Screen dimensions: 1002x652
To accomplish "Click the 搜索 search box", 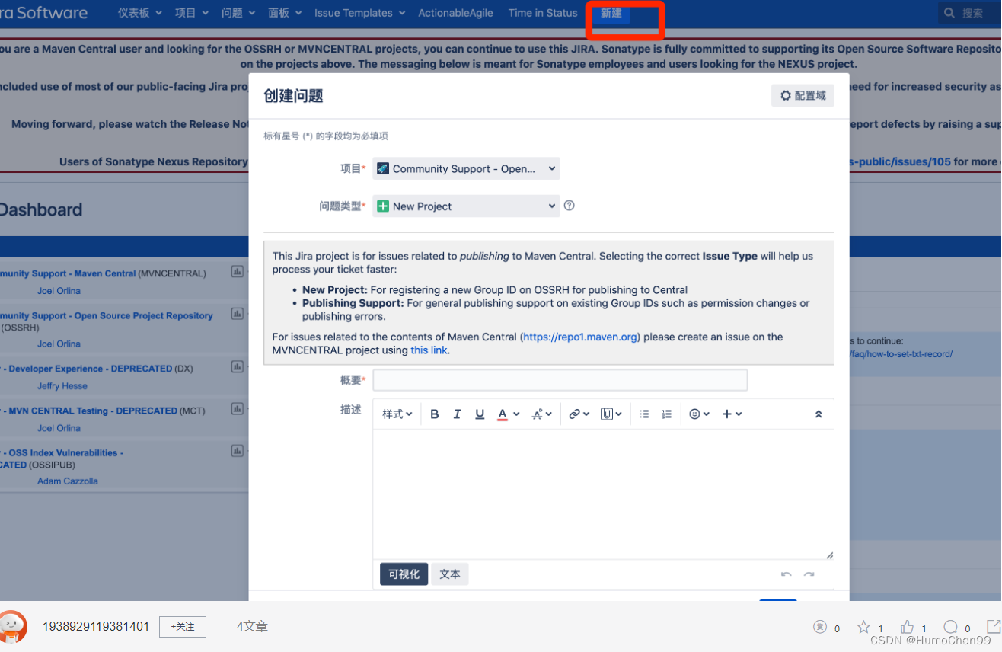I will click(x=971, y=13).
